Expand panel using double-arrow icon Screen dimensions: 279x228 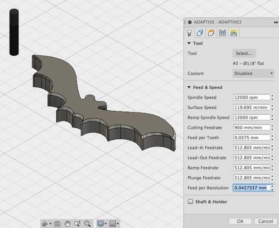coord(276,22)
